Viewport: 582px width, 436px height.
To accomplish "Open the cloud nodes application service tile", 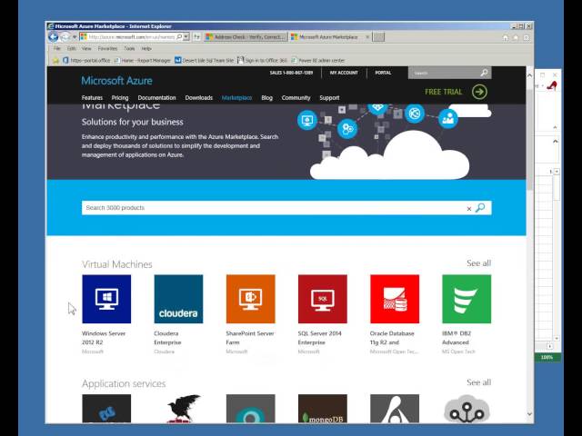I will point(467,409).
